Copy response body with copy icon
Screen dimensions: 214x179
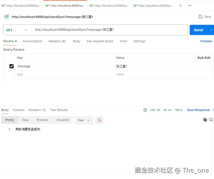coord(205,120)
